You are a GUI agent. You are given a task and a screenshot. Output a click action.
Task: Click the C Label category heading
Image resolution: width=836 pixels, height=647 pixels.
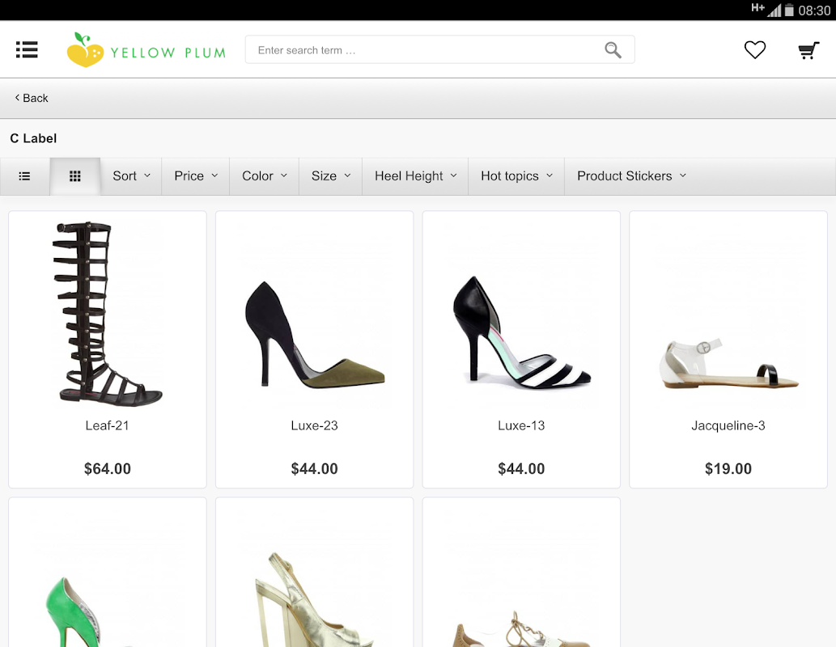[34, 138]
